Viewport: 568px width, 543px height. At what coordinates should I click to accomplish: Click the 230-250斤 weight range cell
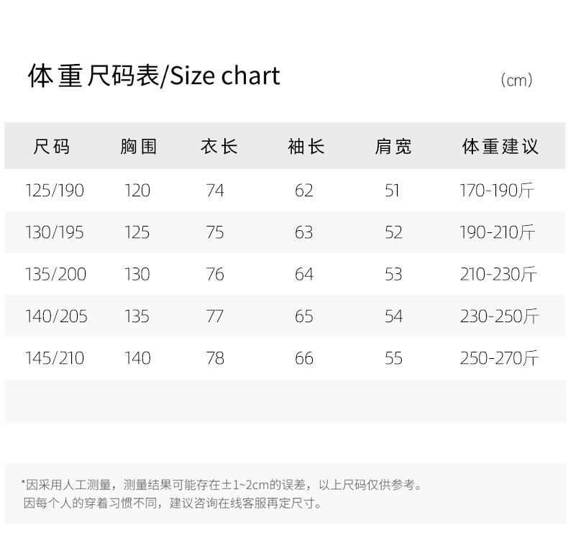pyautogui.click(x=499, y=316)
